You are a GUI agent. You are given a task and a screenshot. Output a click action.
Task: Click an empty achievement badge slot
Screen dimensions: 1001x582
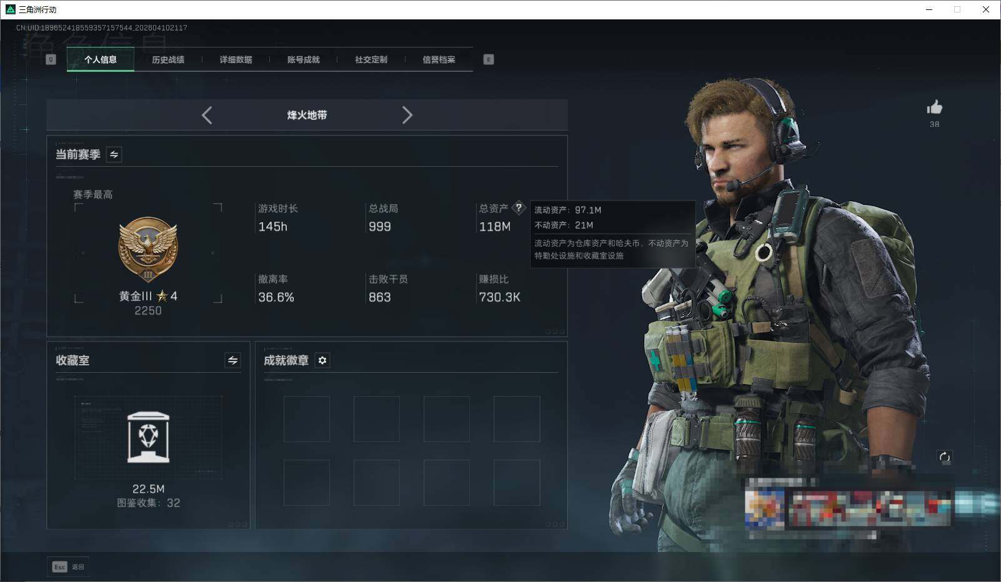click(307, 418)
